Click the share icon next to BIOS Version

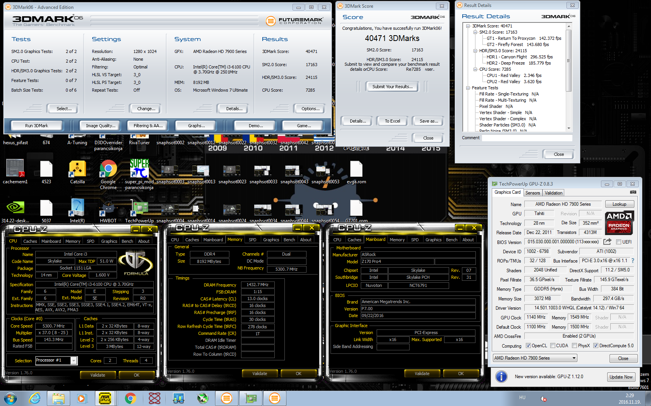pyautogui.click(x=607, y=242)
